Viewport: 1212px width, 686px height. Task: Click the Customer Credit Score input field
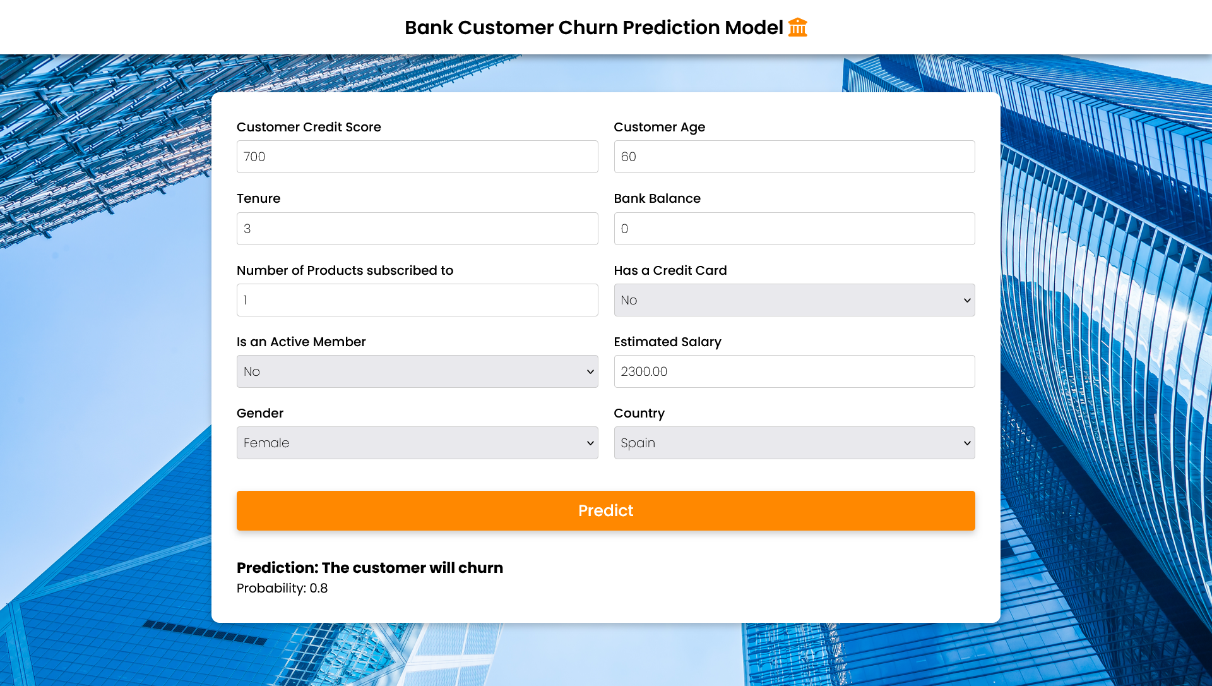click(417, 157)
